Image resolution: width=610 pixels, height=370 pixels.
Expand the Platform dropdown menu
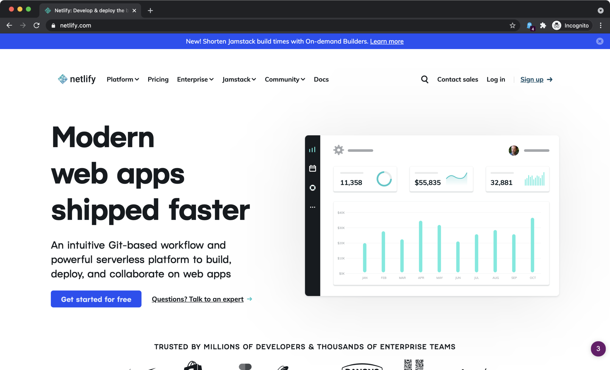tap(123, 79)
